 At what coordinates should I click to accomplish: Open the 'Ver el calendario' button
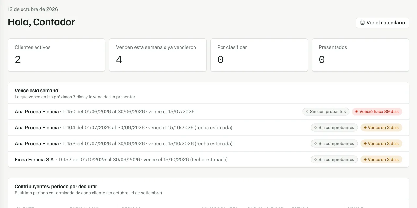click(382, 23)
